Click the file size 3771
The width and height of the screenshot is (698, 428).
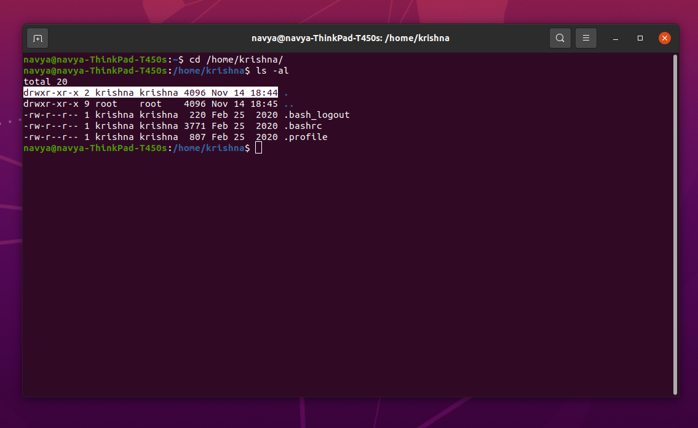pyautogui.click(x=195, y=126)
